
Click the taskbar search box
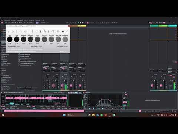pyautogui.click(x=77, y=115)
